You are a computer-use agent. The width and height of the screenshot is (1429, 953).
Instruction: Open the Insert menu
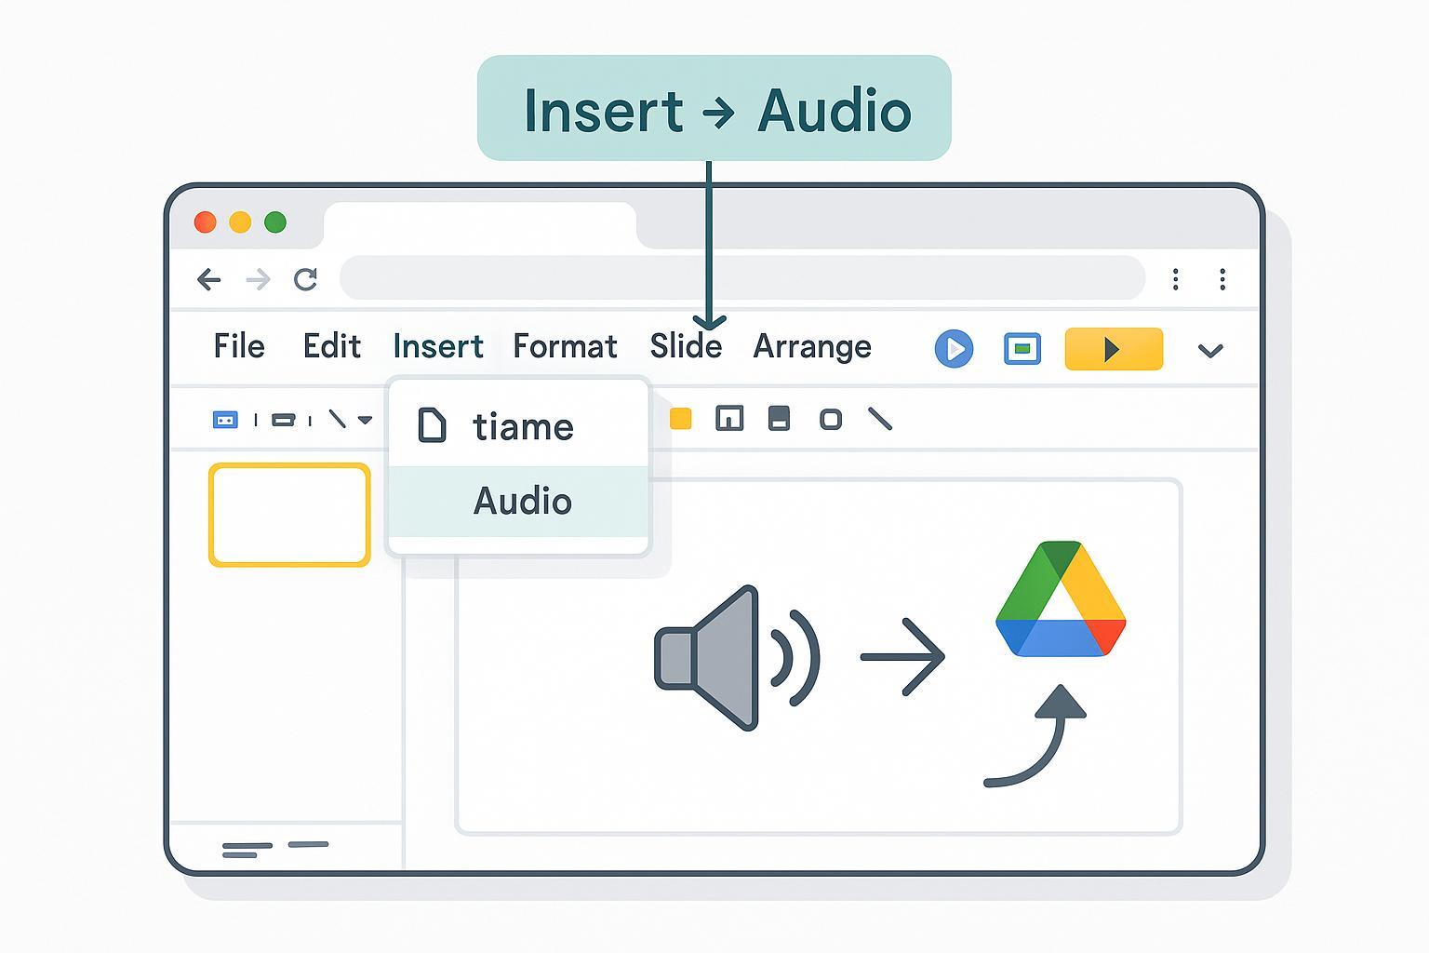(x=438, y=347)
